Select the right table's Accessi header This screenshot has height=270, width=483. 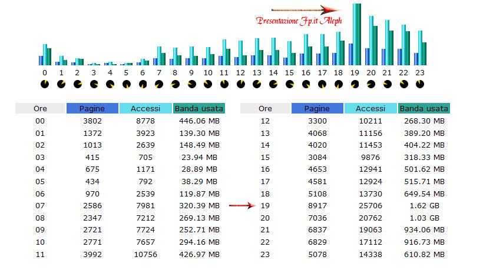coord(370,109)
